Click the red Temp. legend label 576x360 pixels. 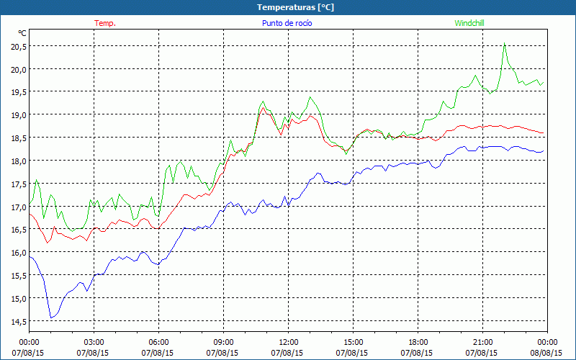tap(105, 23)
